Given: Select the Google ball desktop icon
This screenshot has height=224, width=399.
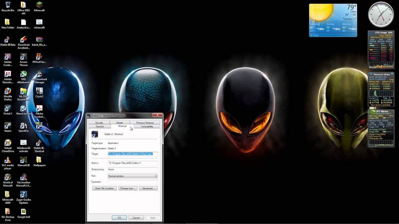Looking at the screenshot, I should coord(23,213).
